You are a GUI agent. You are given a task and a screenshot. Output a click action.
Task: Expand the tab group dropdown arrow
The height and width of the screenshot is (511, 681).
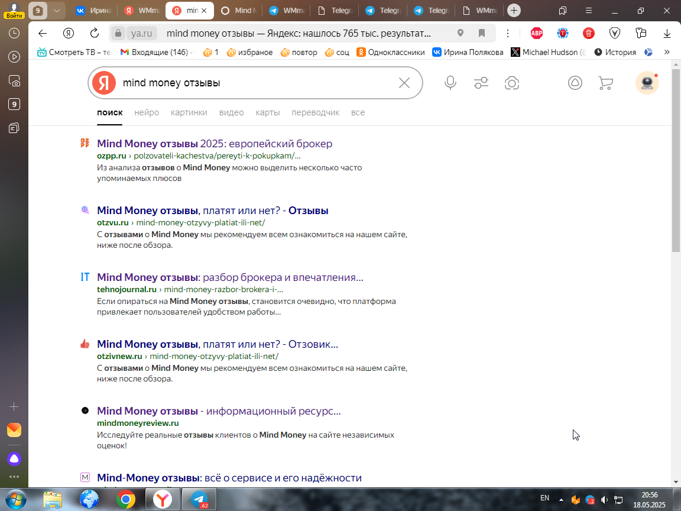[57, 11]
